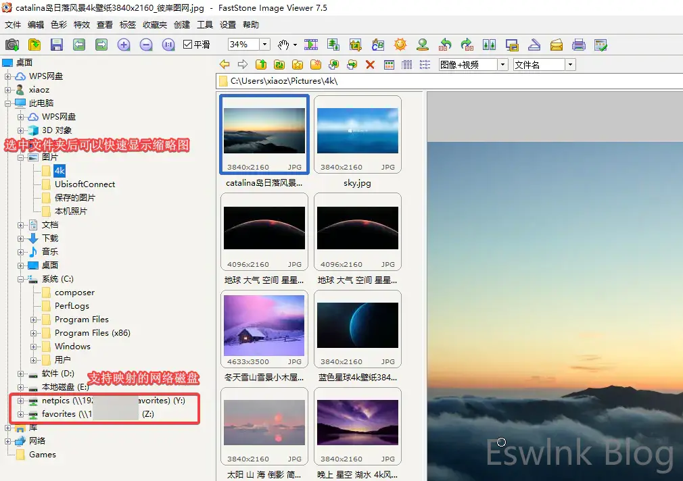Click the Save As floppy disk icon
The height and width of the screenshot is (481, 683).
(x=57, y=45)
